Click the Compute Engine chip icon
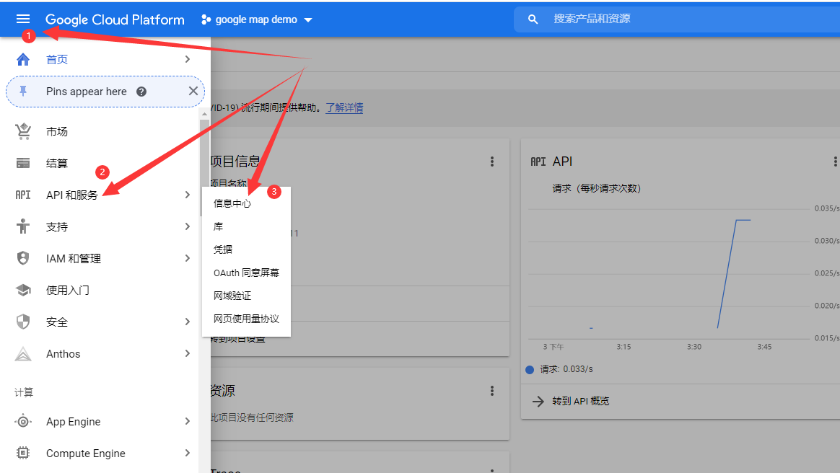The image size is (840, 473). pyautogui.click(x=23, y=453)
